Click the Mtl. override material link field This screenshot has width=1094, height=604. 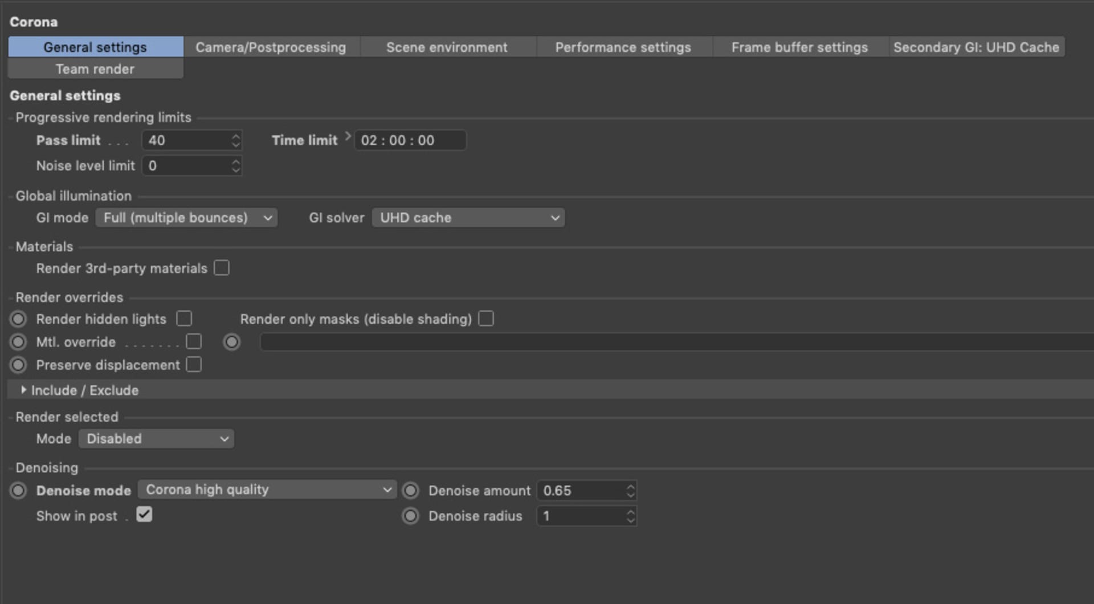677,342
